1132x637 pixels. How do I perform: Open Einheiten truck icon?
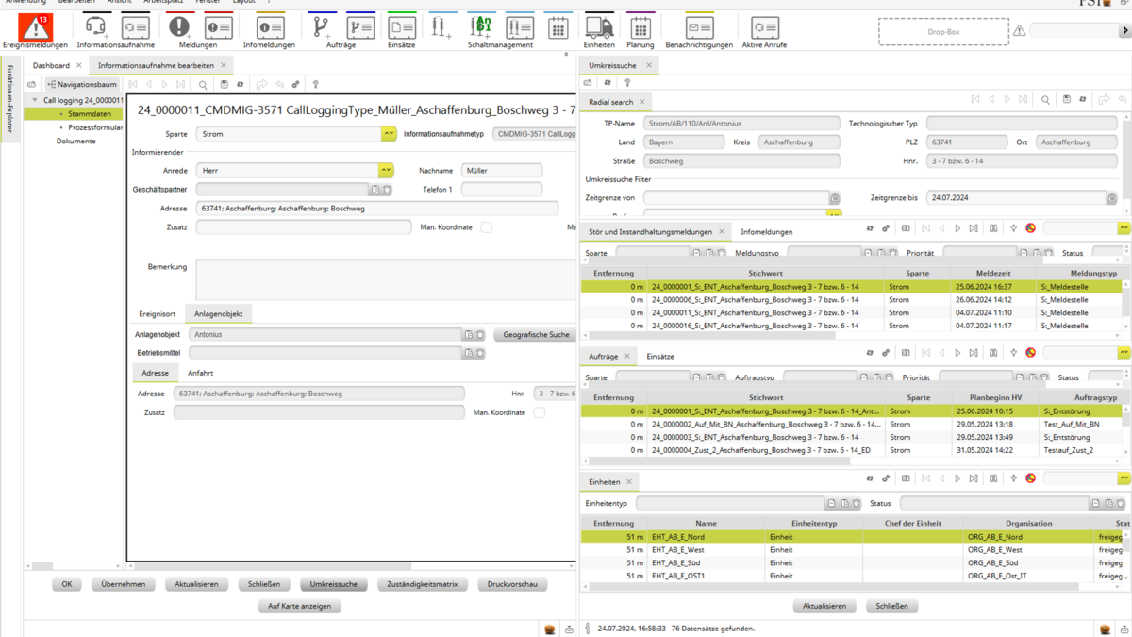(x=598, y=27)
